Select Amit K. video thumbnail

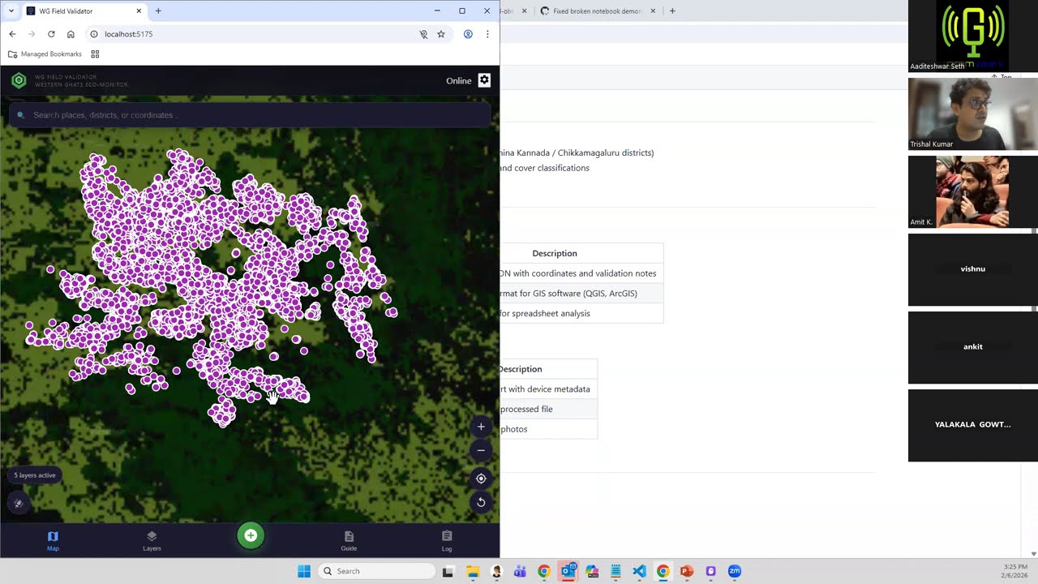tap(972, 191)
